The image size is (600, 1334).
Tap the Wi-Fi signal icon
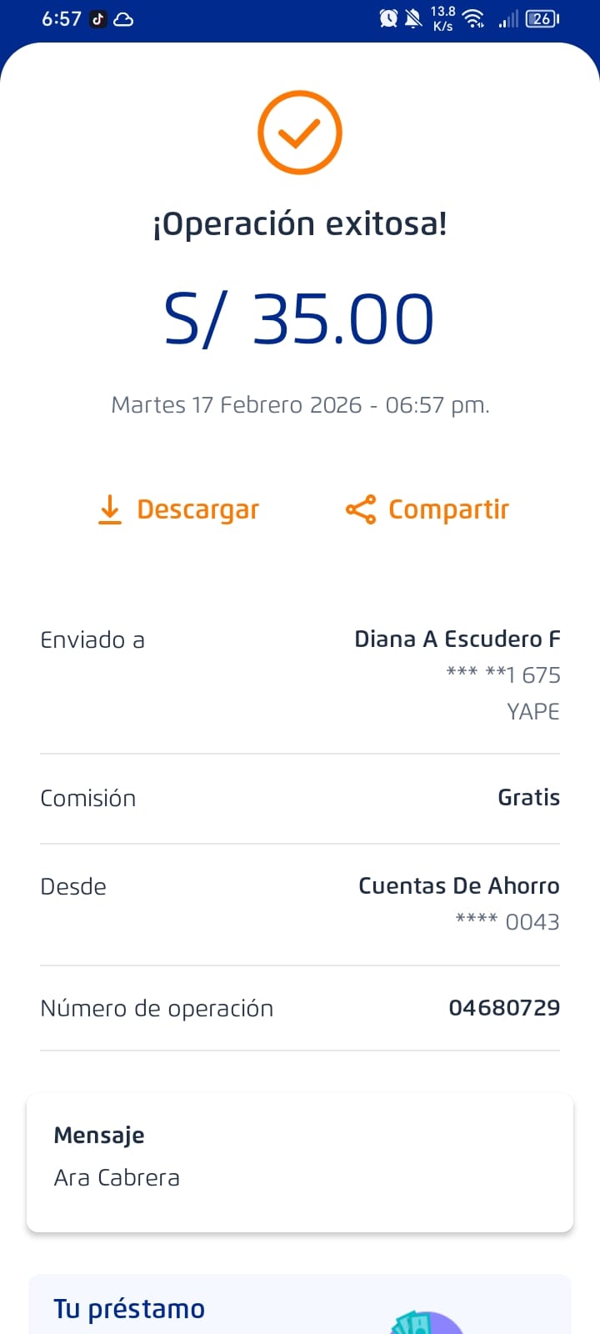click(x=473, y=18)
